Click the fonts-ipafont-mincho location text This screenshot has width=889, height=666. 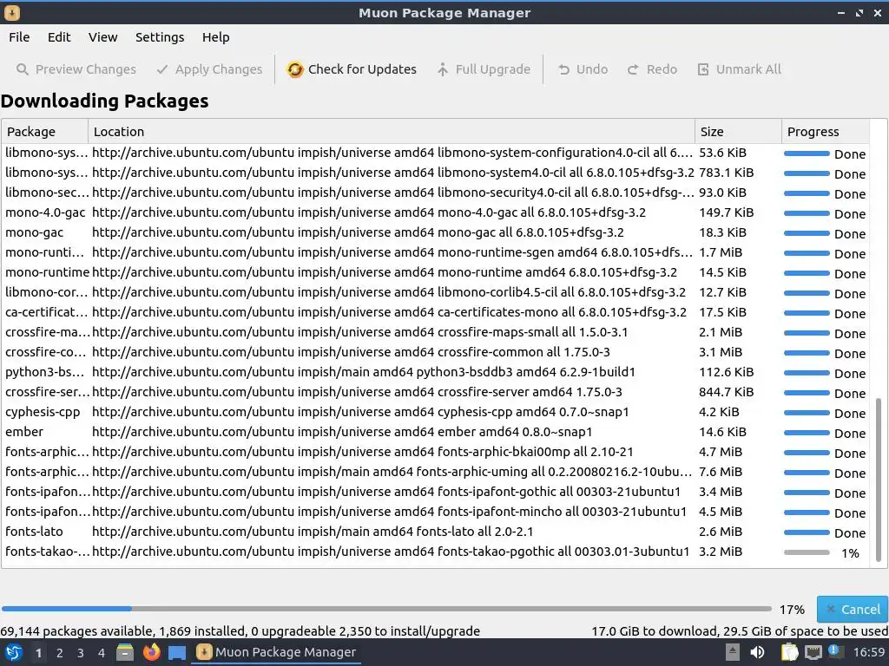(x=389, y=512)
